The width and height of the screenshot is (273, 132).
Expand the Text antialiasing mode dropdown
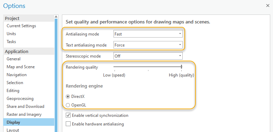click(148, 45)
